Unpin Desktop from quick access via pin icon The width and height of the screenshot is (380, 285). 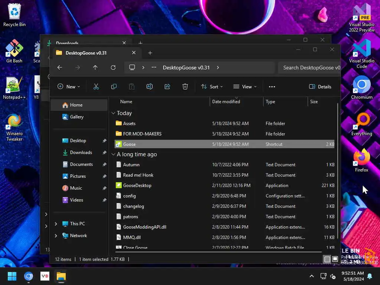(x=104, y=141)
